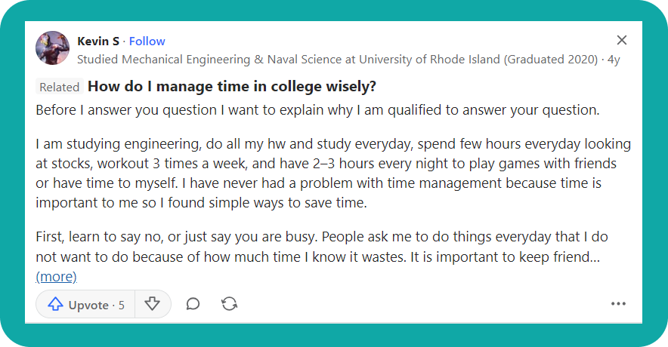Dismiss the answer with the X icon
The width and height of the screenshot is (668, 347).
pyautogui.click(x=621, y=40)
